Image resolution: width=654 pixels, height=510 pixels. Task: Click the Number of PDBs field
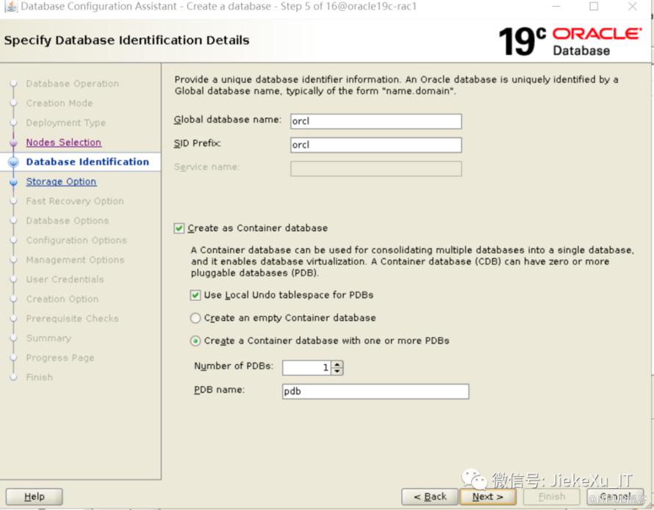pyautogui.click(x=306, y=368)
